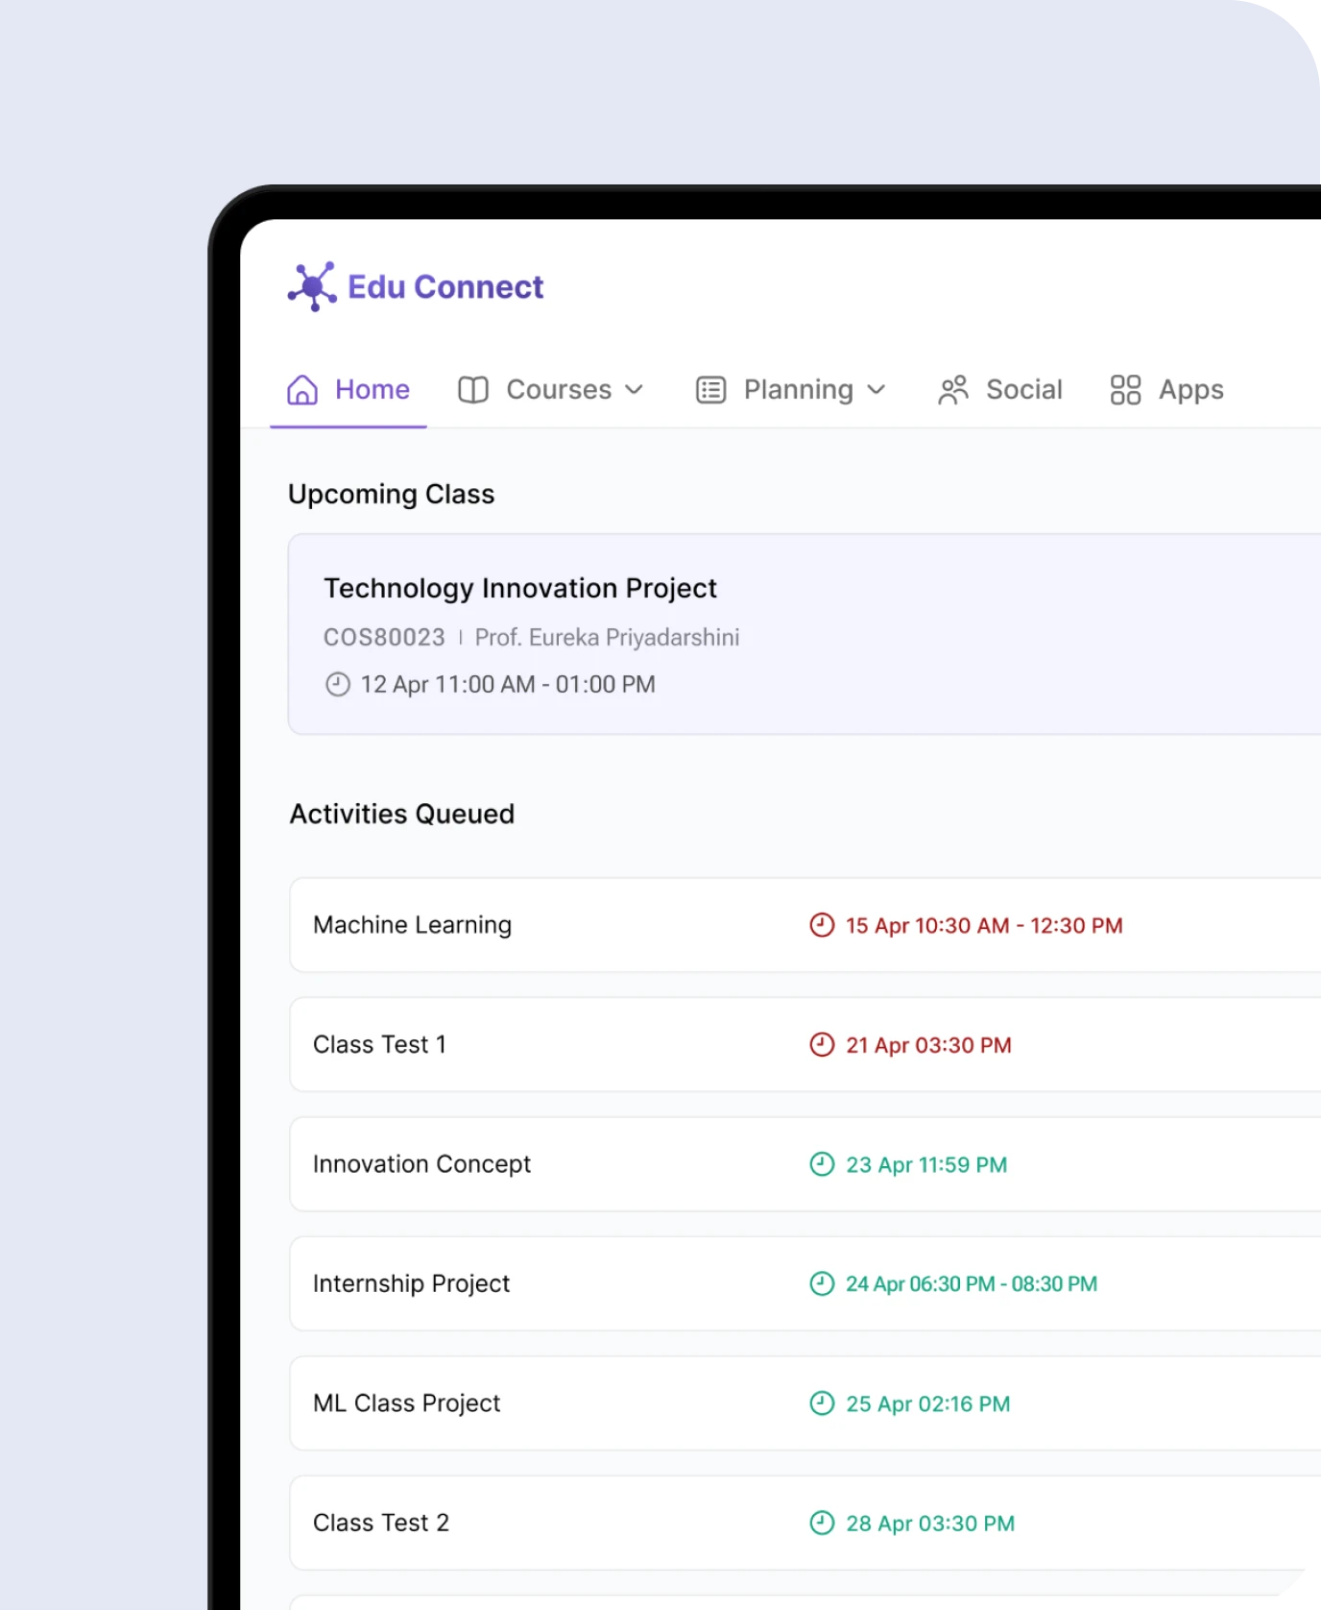Click the clock icon in Upcoming Class card

tap(338, 684)
